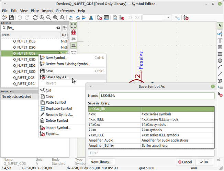Click the Filter field in dialog
This screenshot has height=171, width=224.
tap(151, 153)
